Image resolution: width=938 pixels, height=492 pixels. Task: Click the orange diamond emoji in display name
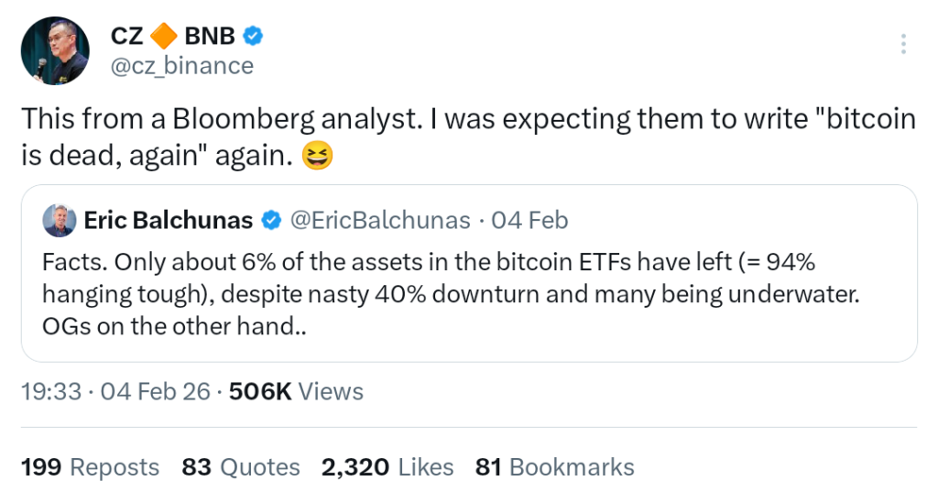164,37
